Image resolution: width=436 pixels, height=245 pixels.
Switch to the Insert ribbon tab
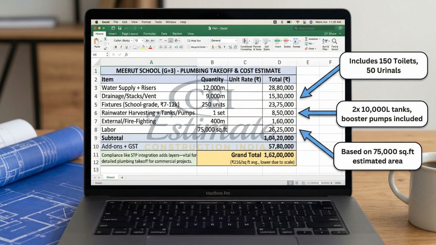click(x=112, y=34)
